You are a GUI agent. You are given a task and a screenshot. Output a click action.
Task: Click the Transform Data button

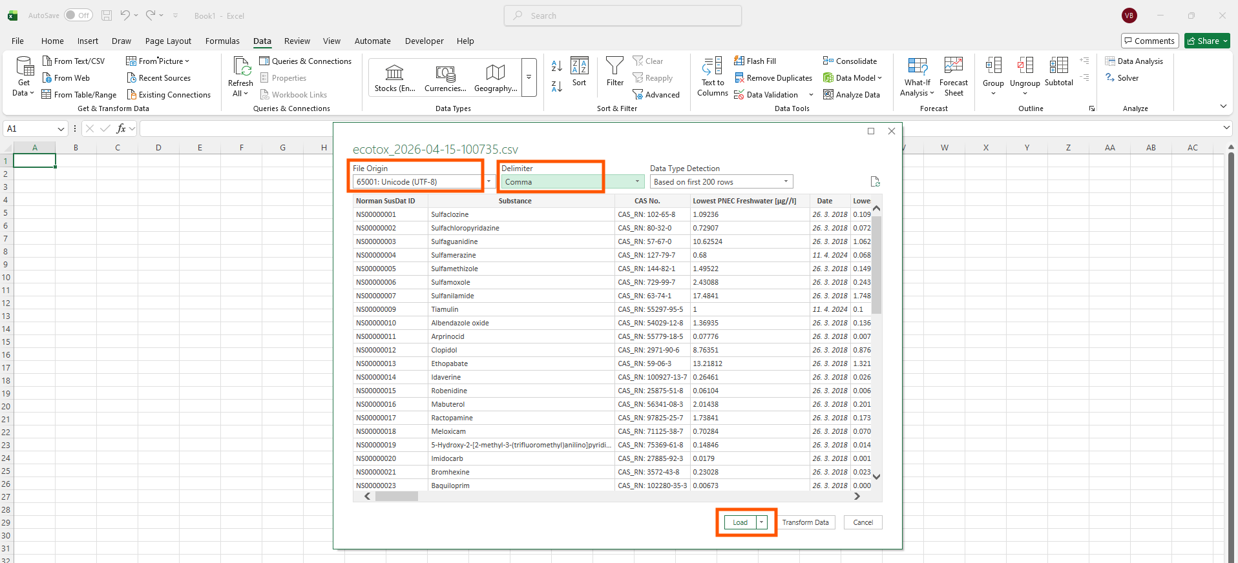pyautogui.click(x=805, y=522)
